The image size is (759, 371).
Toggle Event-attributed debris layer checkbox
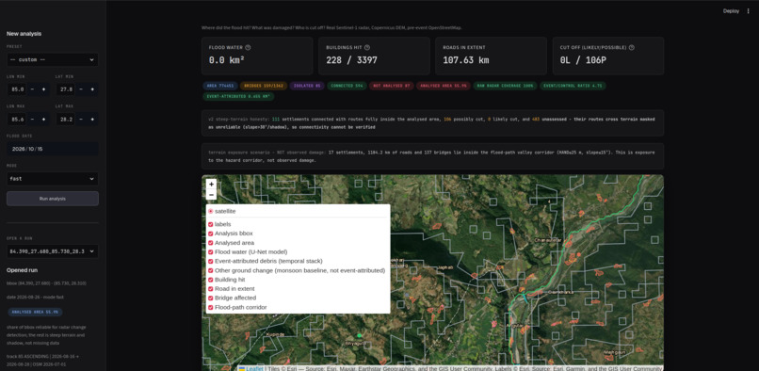[211, 261]
